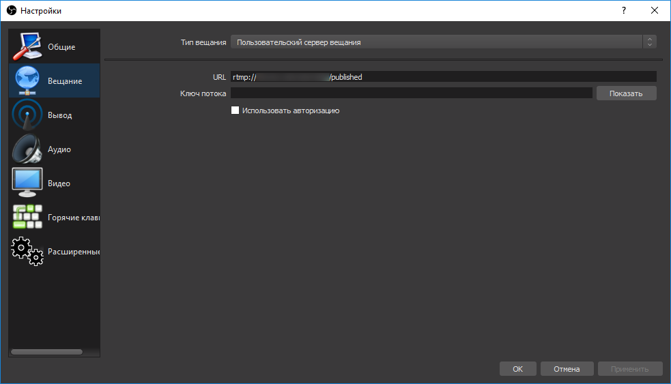Viewport: 671px width, 384px height.
Task: Switch to the 'Аудио' settings tab
Action: (59, 149)
